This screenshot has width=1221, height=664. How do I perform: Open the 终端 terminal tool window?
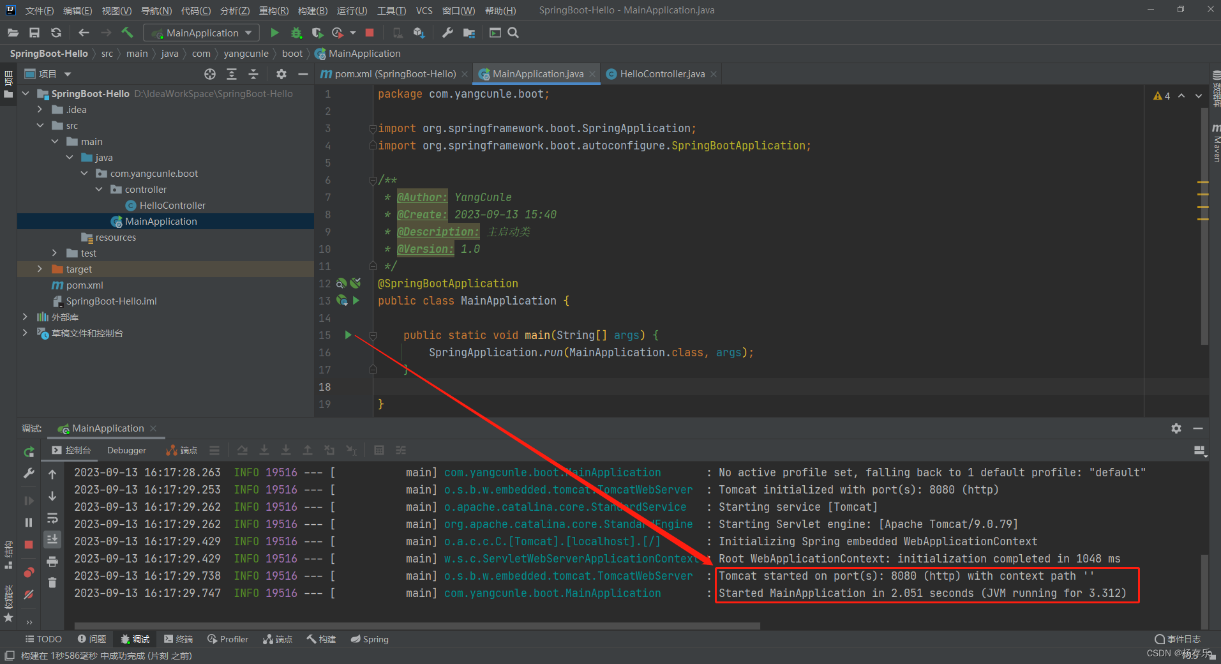[x=178, y=639]
